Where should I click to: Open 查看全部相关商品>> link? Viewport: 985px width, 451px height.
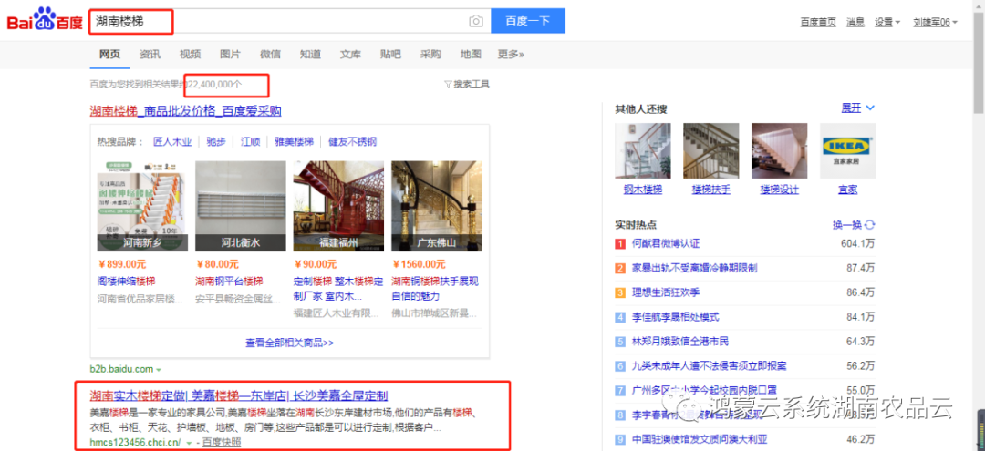289,343
